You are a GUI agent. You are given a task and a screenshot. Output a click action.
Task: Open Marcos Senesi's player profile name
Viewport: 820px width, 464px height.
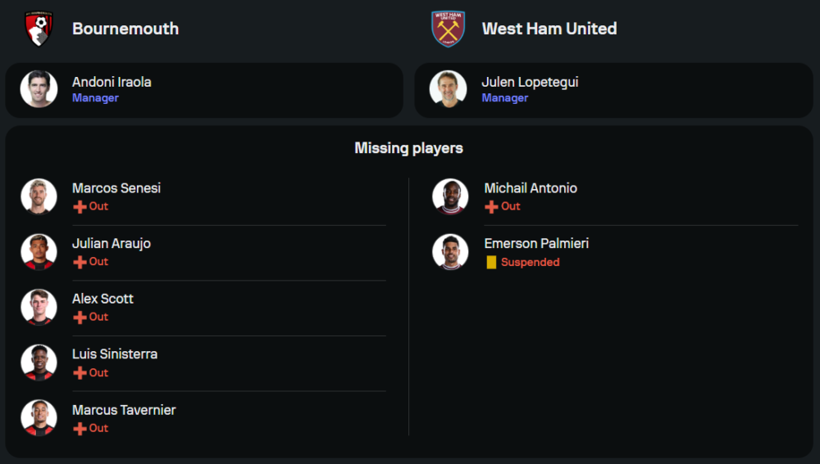tap(116, 188)
